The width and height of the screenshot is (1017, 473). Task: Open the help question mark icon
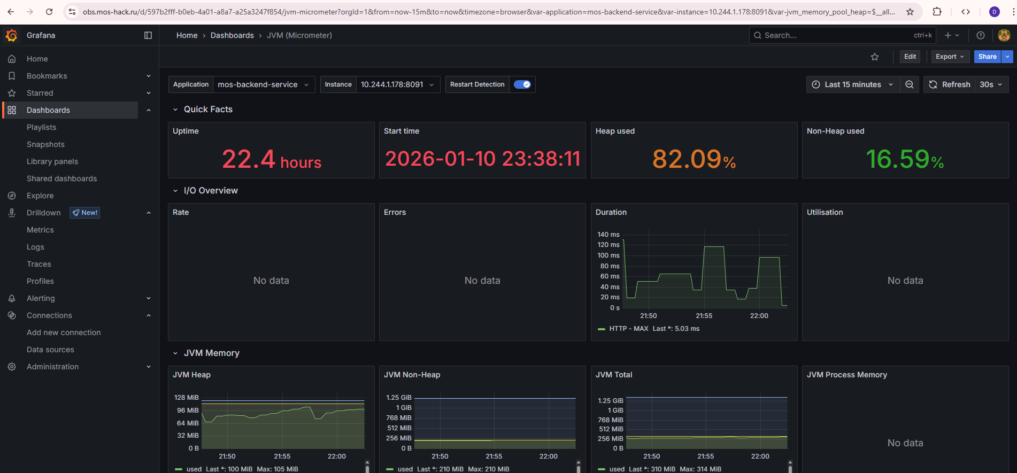980,35
